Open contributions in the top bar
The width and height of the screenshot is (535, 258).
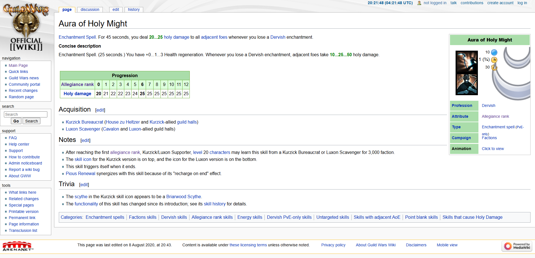point(472,3)
